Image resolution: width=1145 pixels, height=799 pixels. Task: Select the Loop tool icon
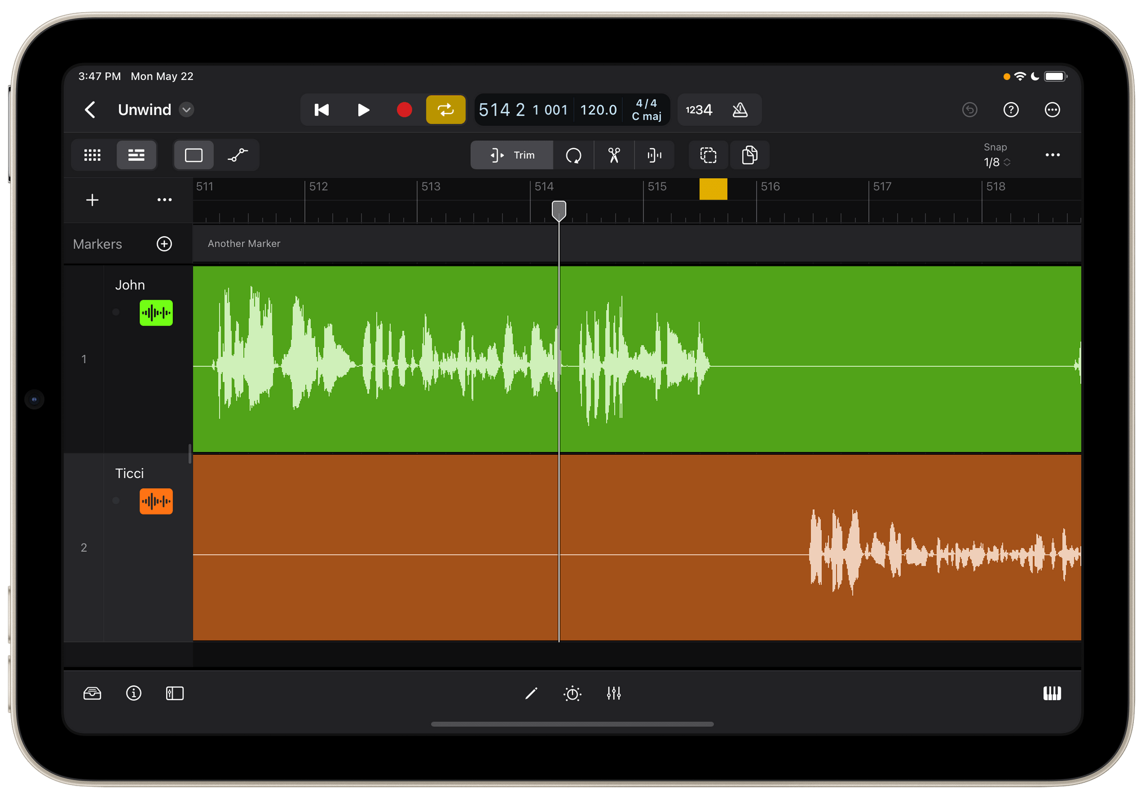coord(574,155)
